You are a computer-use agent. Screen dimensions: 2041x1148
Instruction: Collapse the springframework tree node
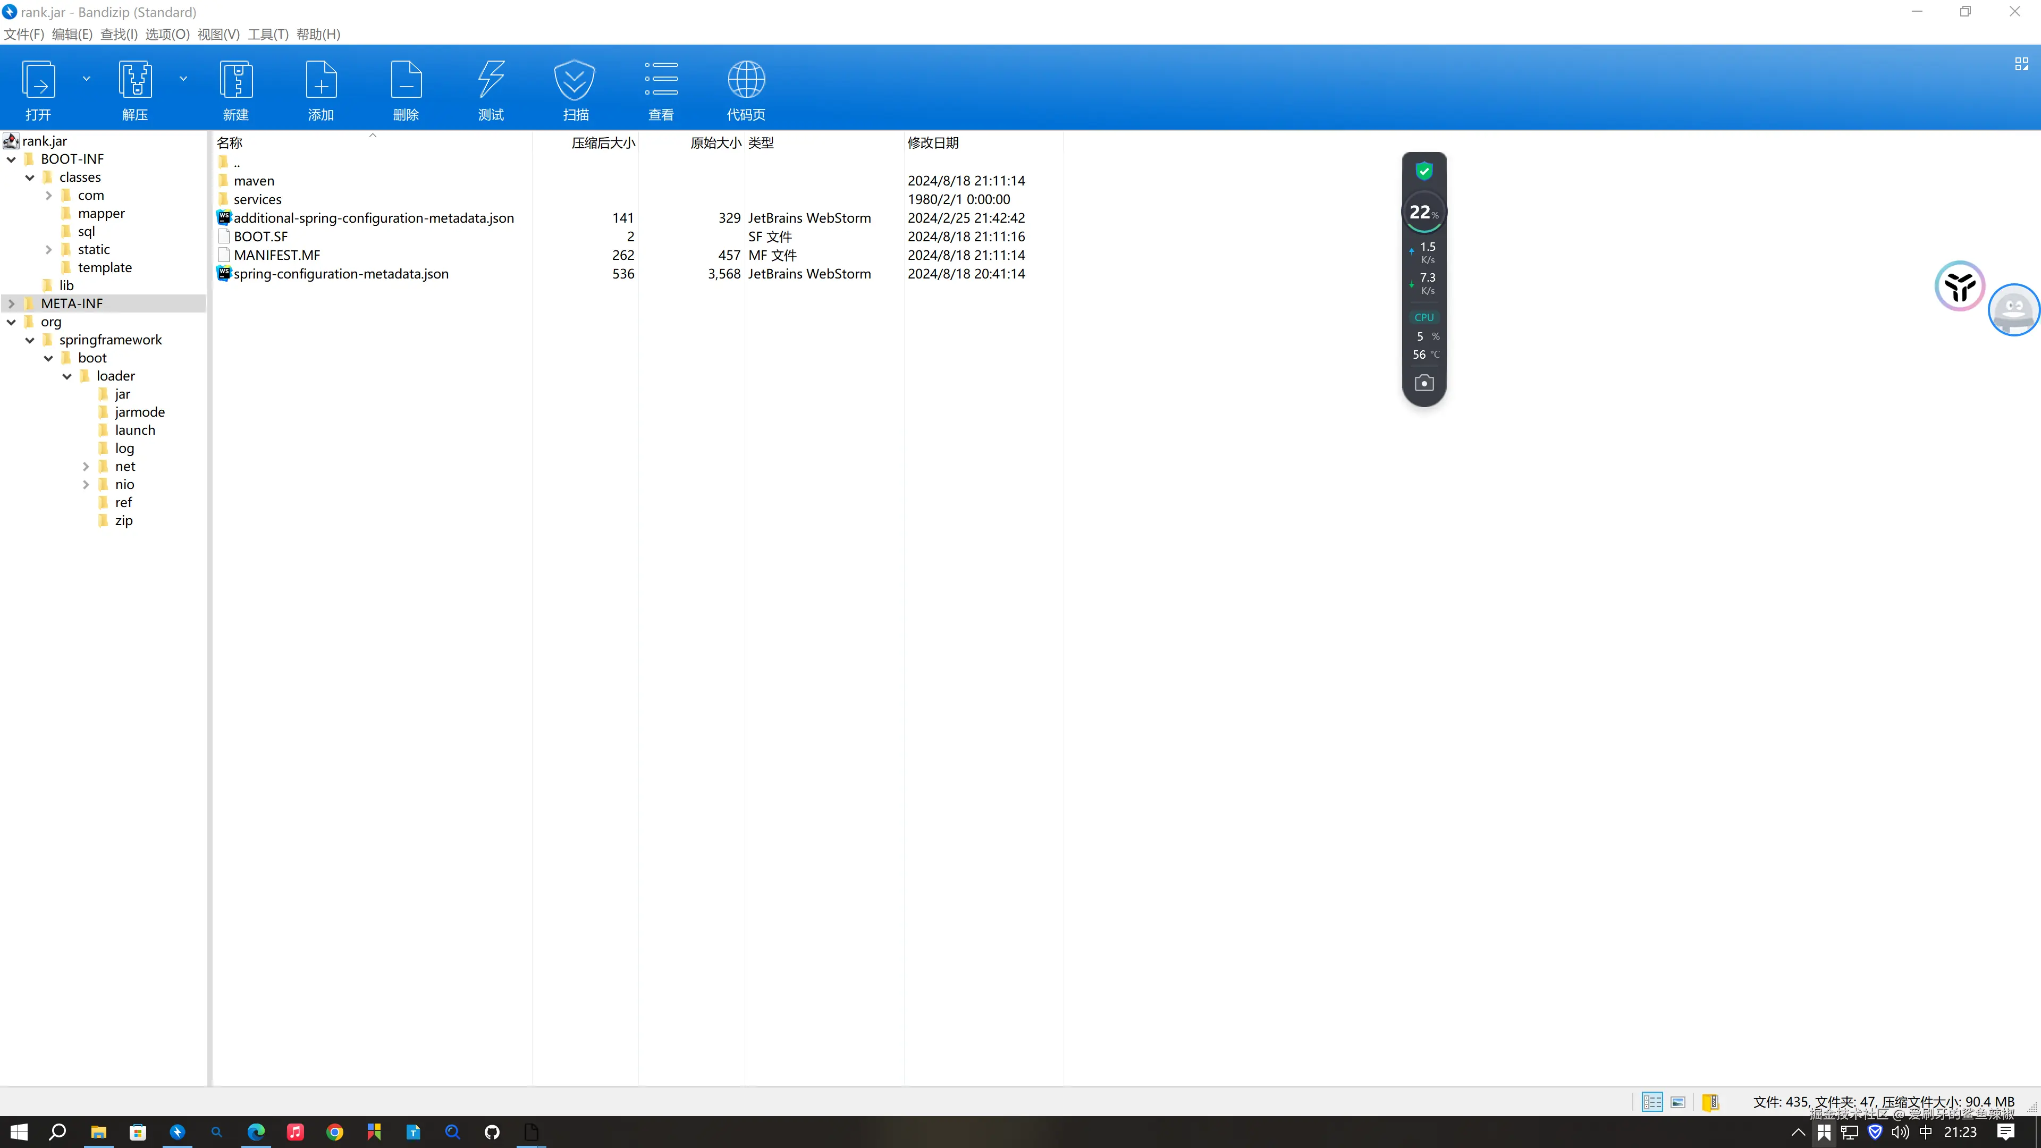pyautogui.click(x=30, y=340)
